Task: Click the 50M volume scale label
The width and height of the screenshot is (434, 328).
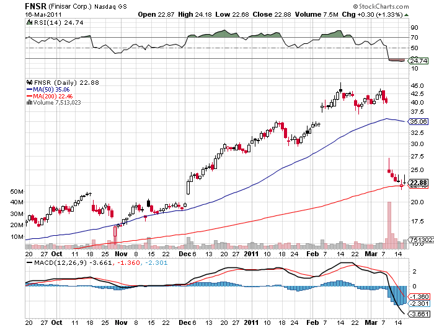Action: click(17, 191)
